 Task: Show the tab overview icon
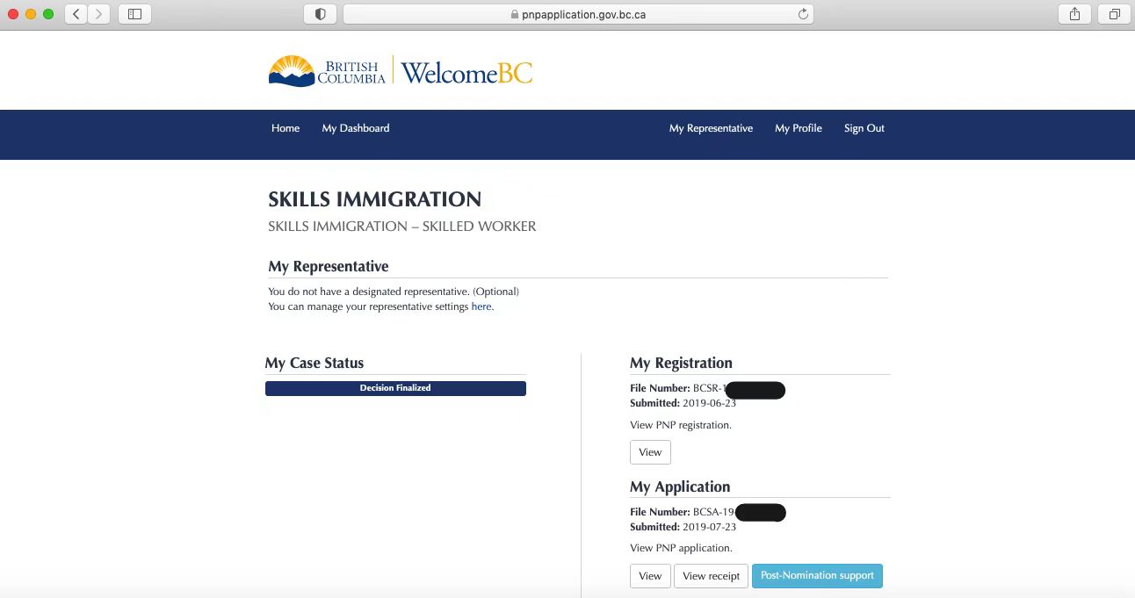[x=1114, y=14]
